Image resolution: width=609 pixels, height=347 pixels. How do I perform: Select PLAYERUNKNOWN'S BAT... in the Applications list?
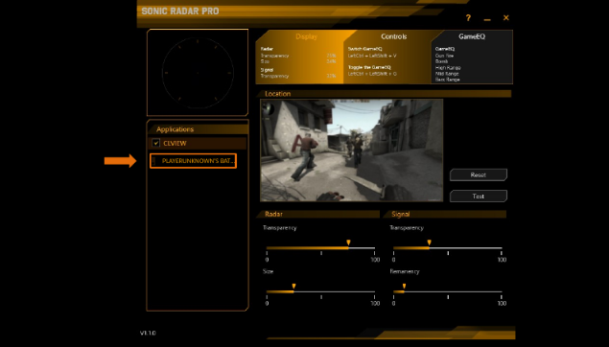tap(198, 161)
